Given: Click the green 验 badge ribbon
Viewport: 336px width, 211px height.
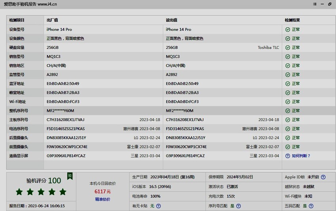Looking at the screenshot, I should (70, 176).
